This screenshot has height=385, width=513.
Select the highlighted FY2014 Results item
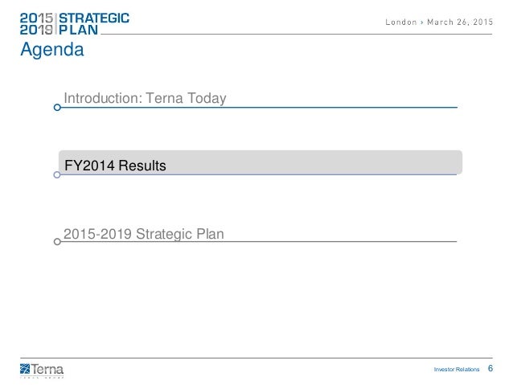tap(115, 166)
